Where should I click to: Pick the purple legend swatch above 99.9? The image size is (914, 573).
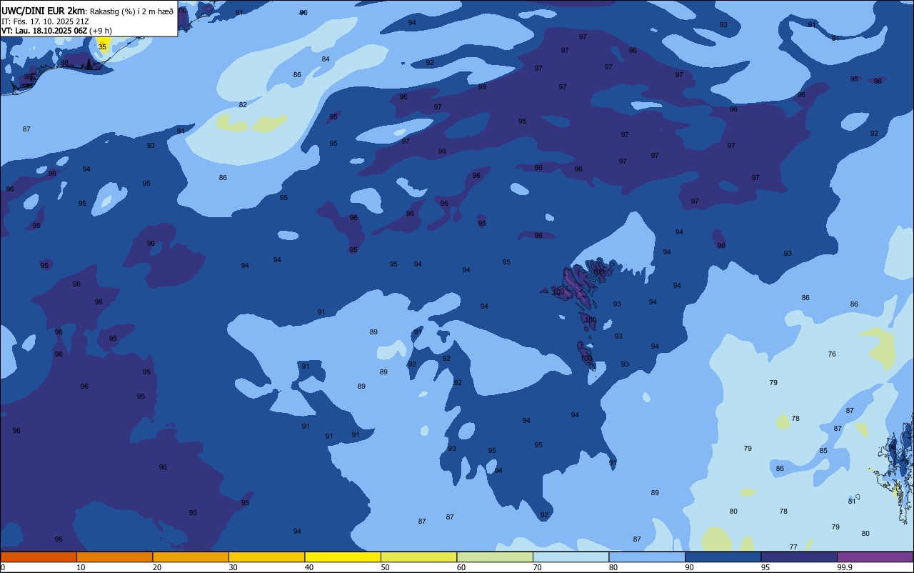875,557
